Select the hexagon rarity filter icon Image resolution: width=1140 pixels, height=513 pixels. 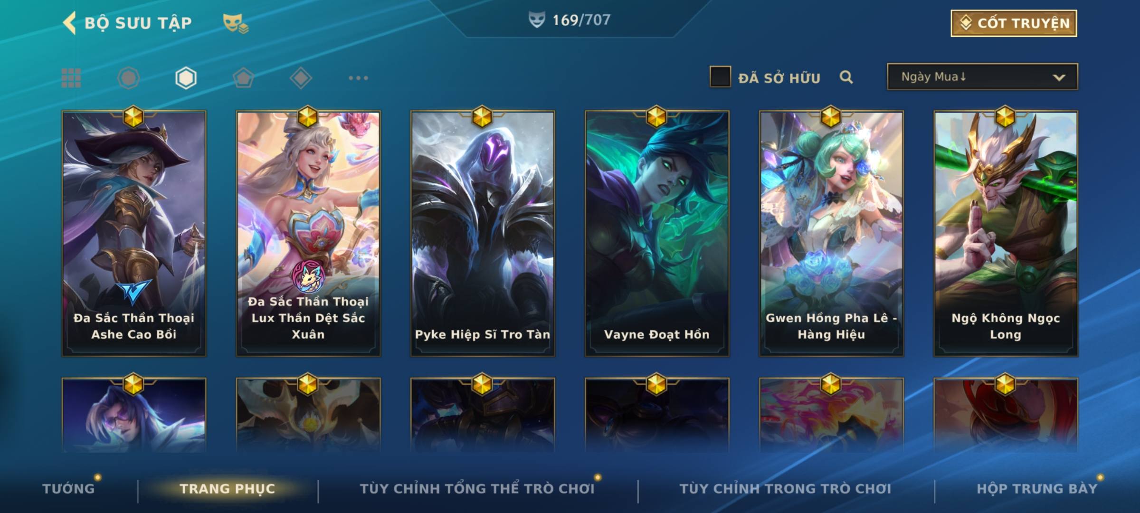pos(186,78)
